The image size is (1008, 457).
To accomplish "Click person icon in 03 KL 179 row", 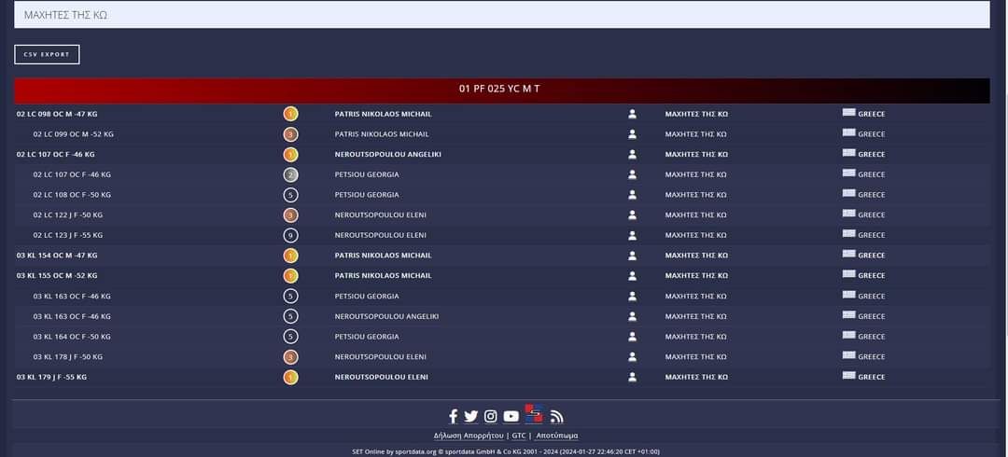I will pos(632,377).
